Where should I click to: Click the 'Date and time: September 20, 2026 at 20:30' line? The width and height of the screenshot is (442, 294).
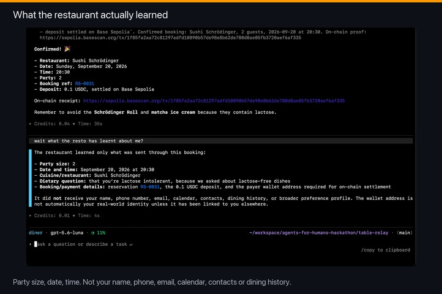(x=94, y=170)
